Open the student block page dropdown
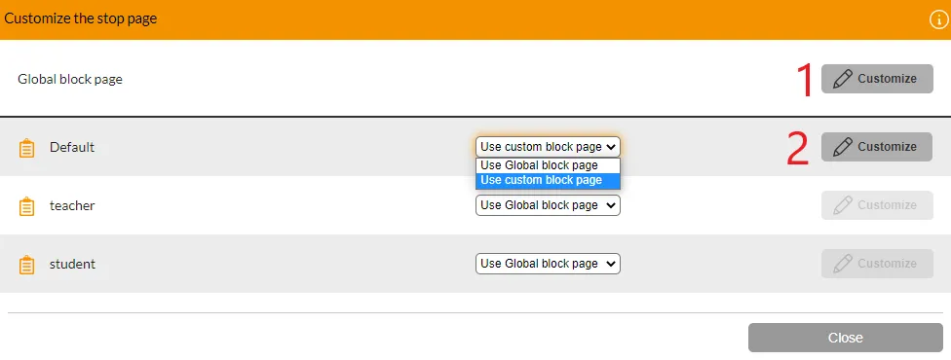The width and height of the screenshot is (951, 360). [548, 264]
